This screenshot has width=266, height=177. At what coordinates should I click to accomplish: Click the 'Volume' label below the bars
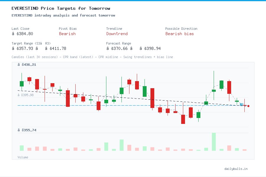coord(23,157)
